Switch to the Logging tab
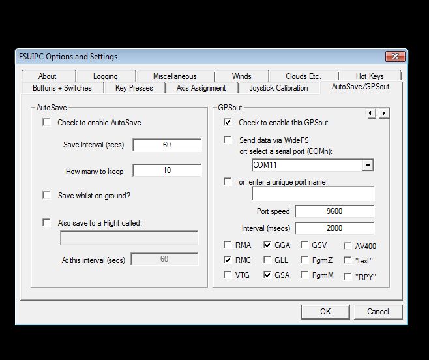429x360 pixels. coord(105,76)
